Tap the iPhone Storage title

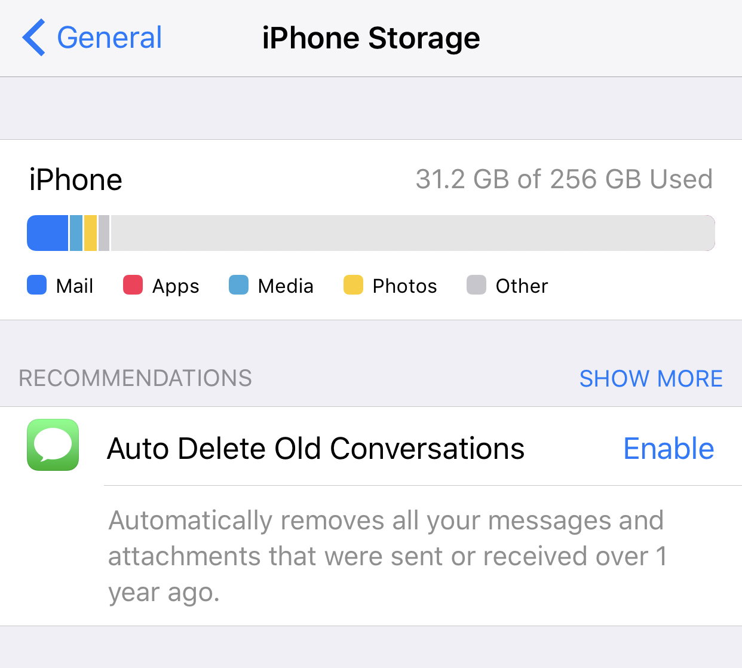coord(371,38)
